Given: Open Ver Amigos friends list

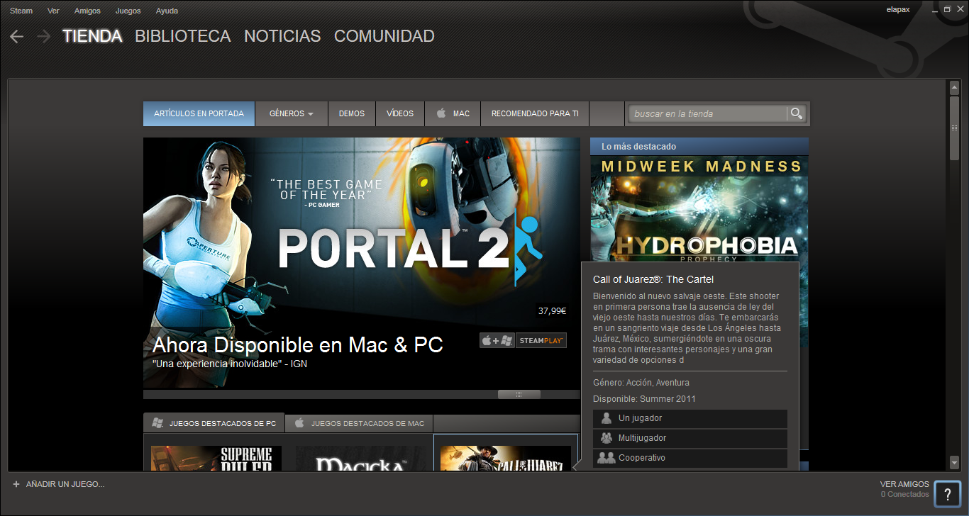Looking at the screenshot, I should (904, 484).
